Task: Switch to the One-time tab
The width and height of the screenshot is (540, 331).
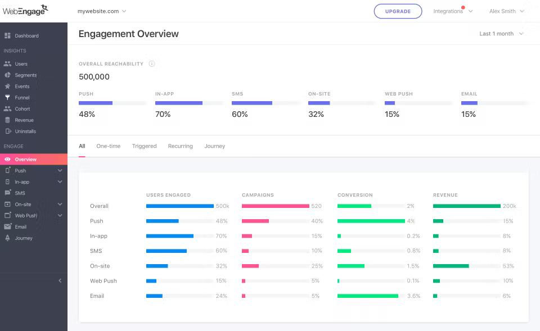Action: click(109, 146)
